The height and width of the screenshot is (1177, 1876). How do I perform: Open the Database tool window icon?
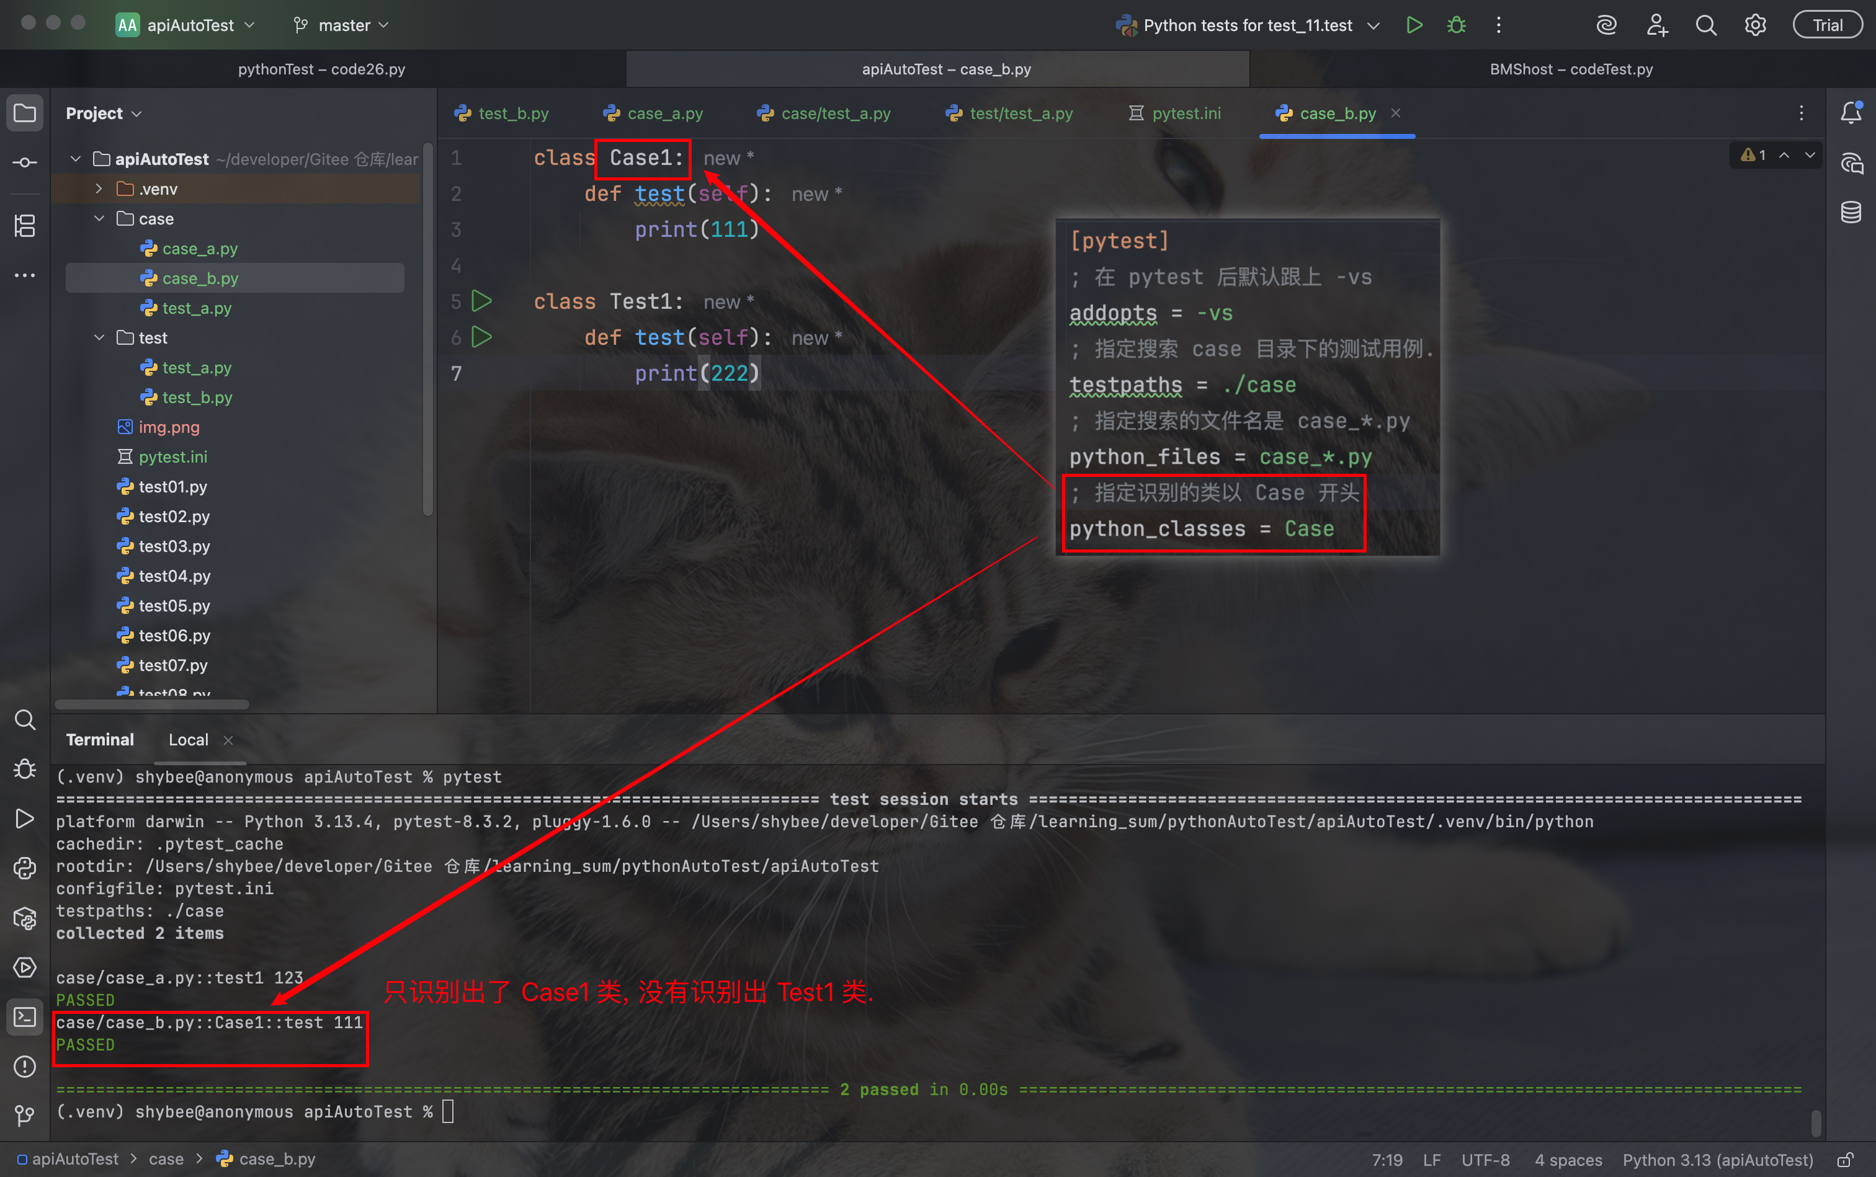pos(1851,211)
